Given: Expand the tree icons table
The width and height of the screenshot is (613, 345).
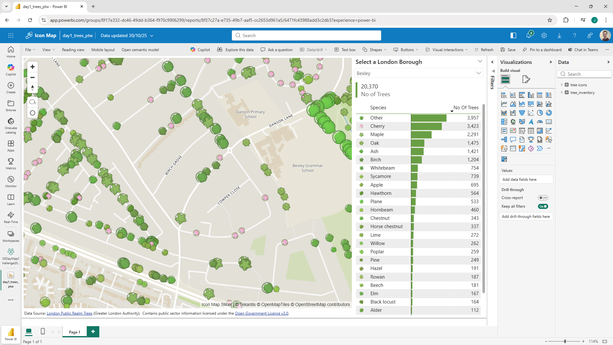Looking at the screenshot, I should (562, 85).
